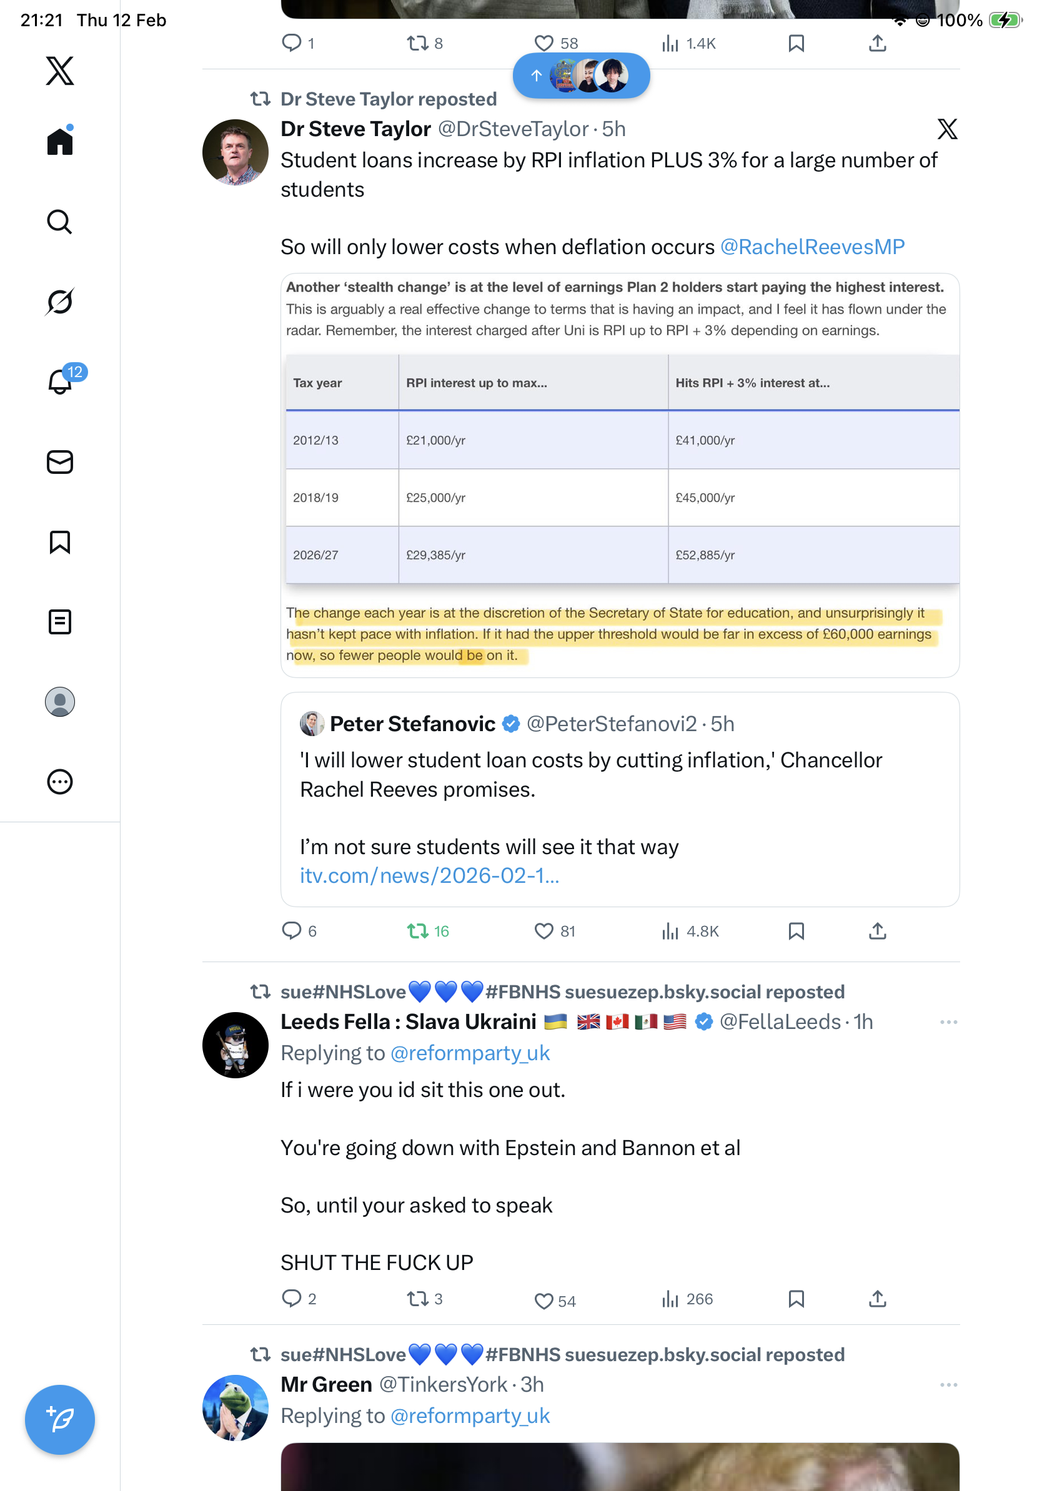The width and height of the screenshot is (1042, 1491).
Task: Open more options on Leeds Fella post
Action: [948, 1022]
